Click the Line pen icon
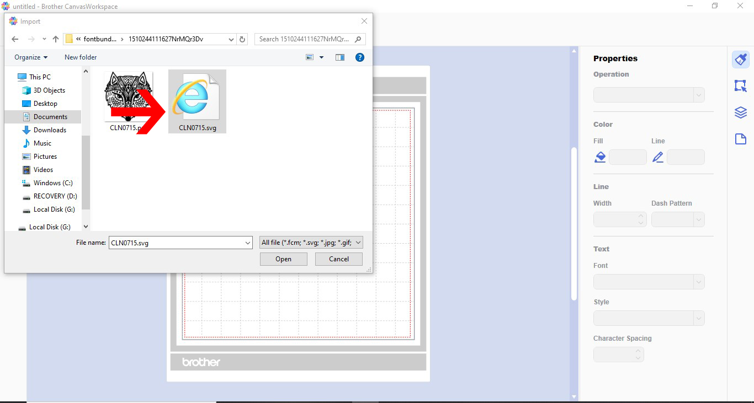Image resolution: width=754 pixels, height=403 pixels. (x=657, y=157)
